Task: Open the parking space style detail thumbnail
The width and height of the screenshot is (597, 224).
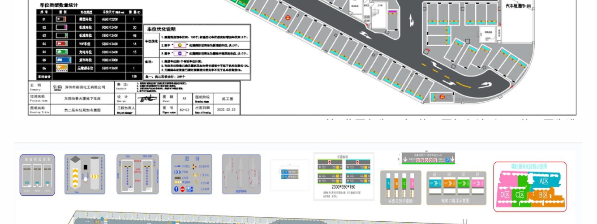Action: [37, 175]
